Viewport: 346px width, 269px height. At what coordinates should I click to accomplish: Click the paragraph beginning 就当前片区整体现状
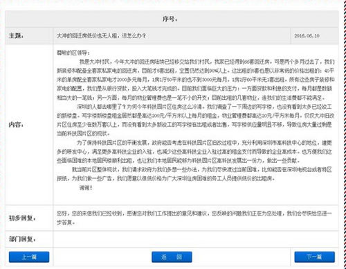click(194, 174)
